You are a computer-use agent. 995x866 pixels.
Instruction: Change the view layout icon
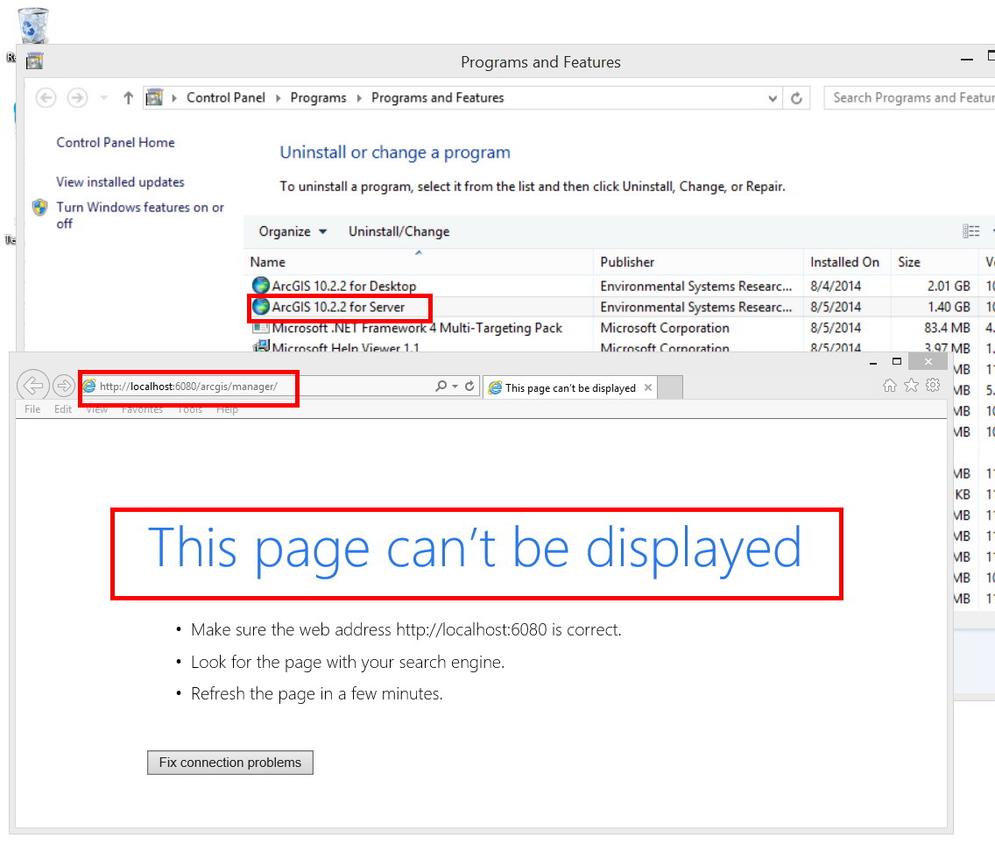click(x=970, y=231)
